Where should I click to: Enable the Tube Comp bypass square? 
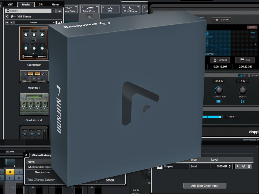[83, 7]
